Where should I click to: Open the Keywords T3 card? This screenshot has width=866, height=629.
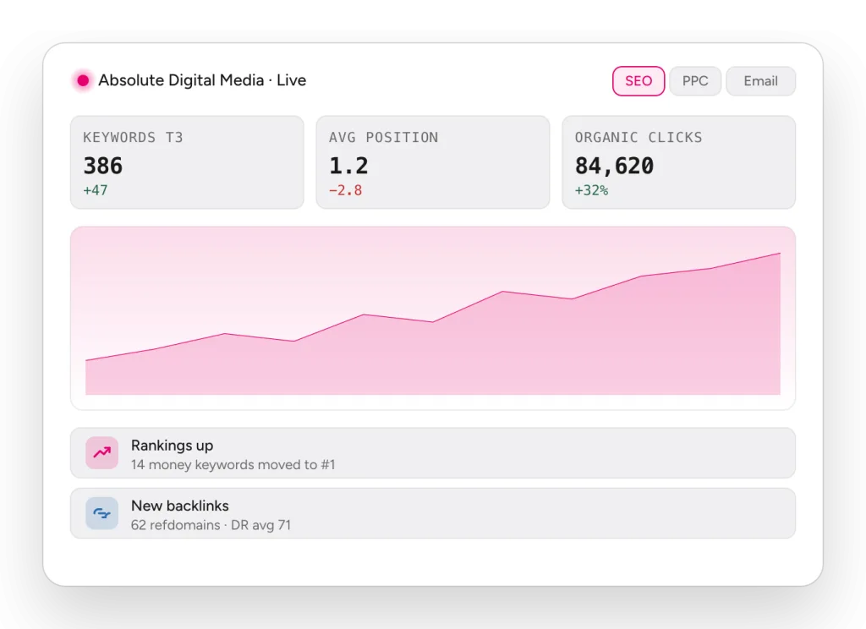coord(187,162)
